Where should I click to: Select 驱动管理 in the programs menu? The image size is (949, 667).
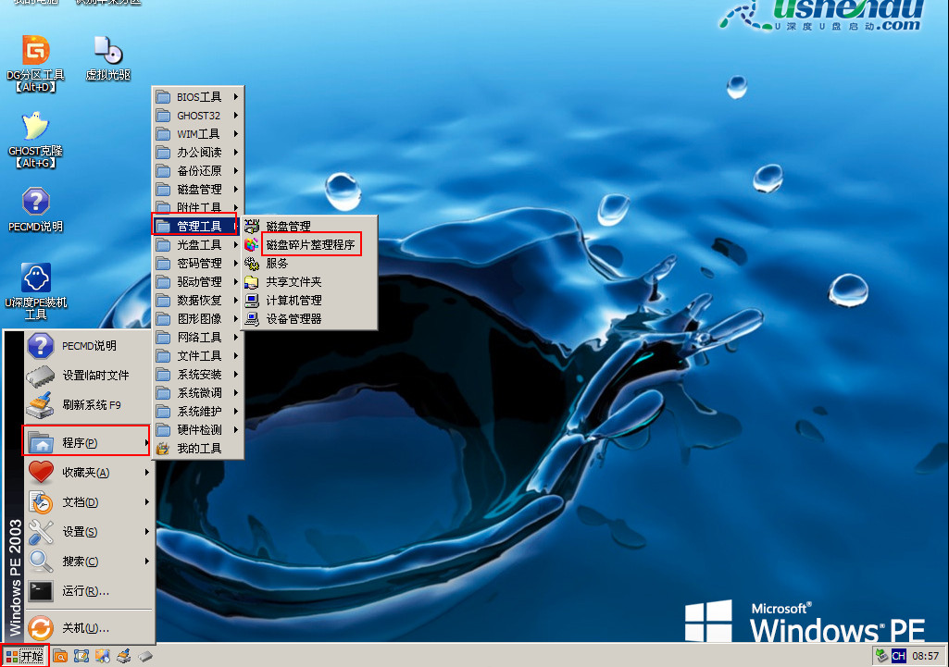click(197, 282)
